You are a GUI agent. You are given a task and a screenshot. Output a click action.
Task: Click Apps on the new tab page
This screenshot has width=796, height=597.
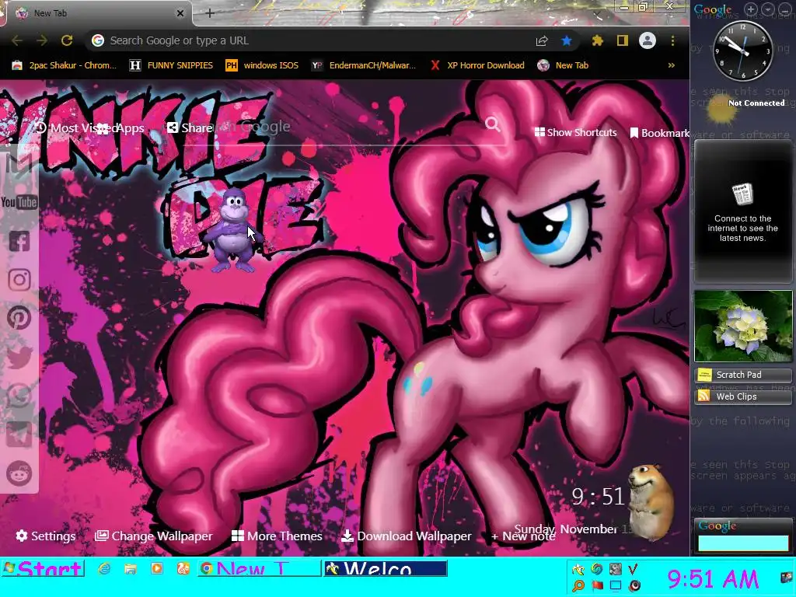pyautogui.click(x=122, y=128)
